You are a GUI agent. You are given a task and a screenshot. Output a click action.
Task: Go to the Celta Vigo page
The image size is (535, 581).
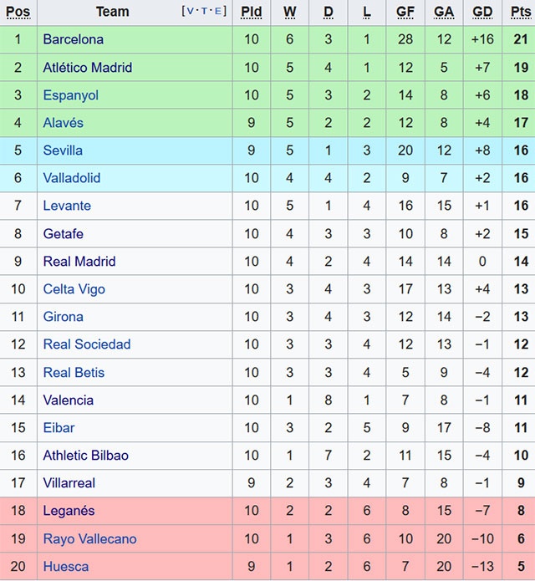(x=74, y=289)
